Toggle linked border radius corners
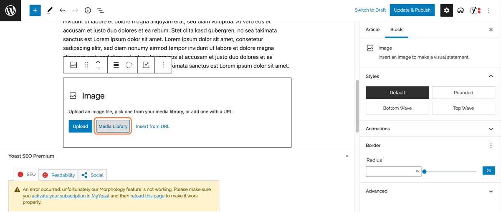Viewport: 501px width, 212px height. pos(488,171)
